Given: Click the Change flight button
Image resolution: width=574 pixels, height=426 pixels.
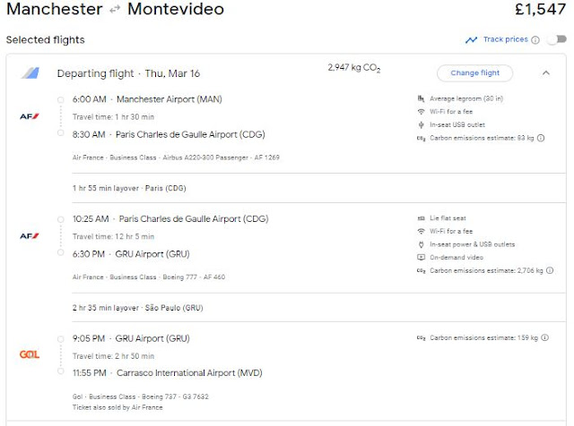Looking at the screenshot, I should [x=474, y=73].
